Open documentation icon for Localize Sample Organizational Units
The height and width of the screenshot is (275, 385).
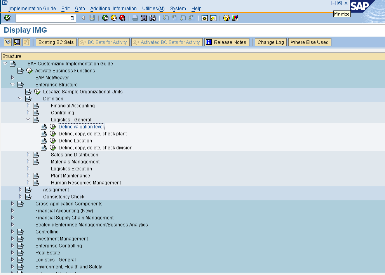tap(28, 92)
